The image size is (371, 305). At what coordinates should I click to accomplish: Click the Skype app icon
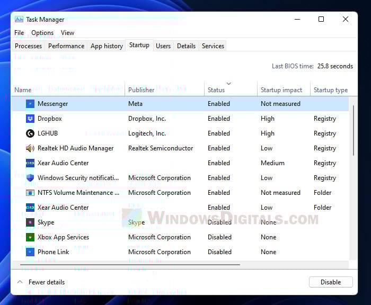click(x=30, y=222)
